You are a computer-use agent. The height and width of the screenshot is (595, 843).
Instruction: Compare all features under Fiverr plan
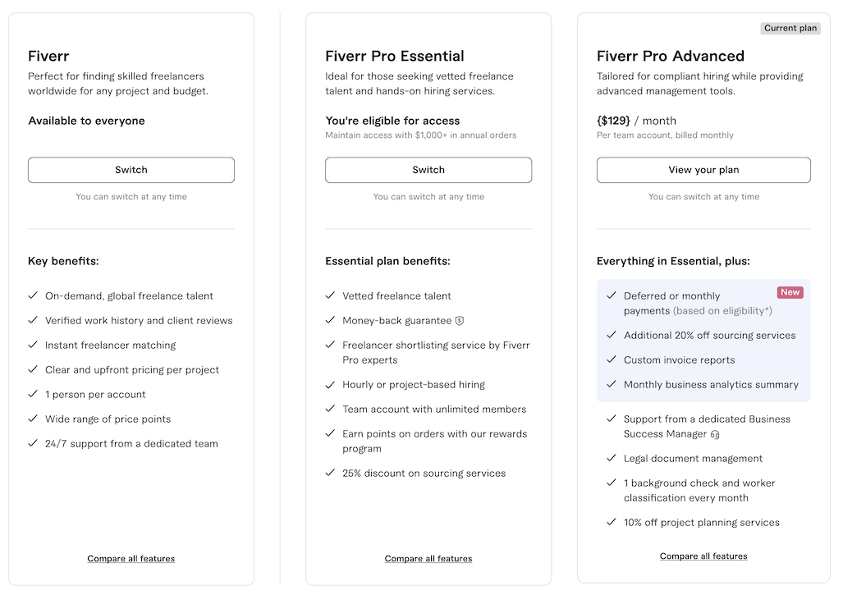(x=131, y=559)
